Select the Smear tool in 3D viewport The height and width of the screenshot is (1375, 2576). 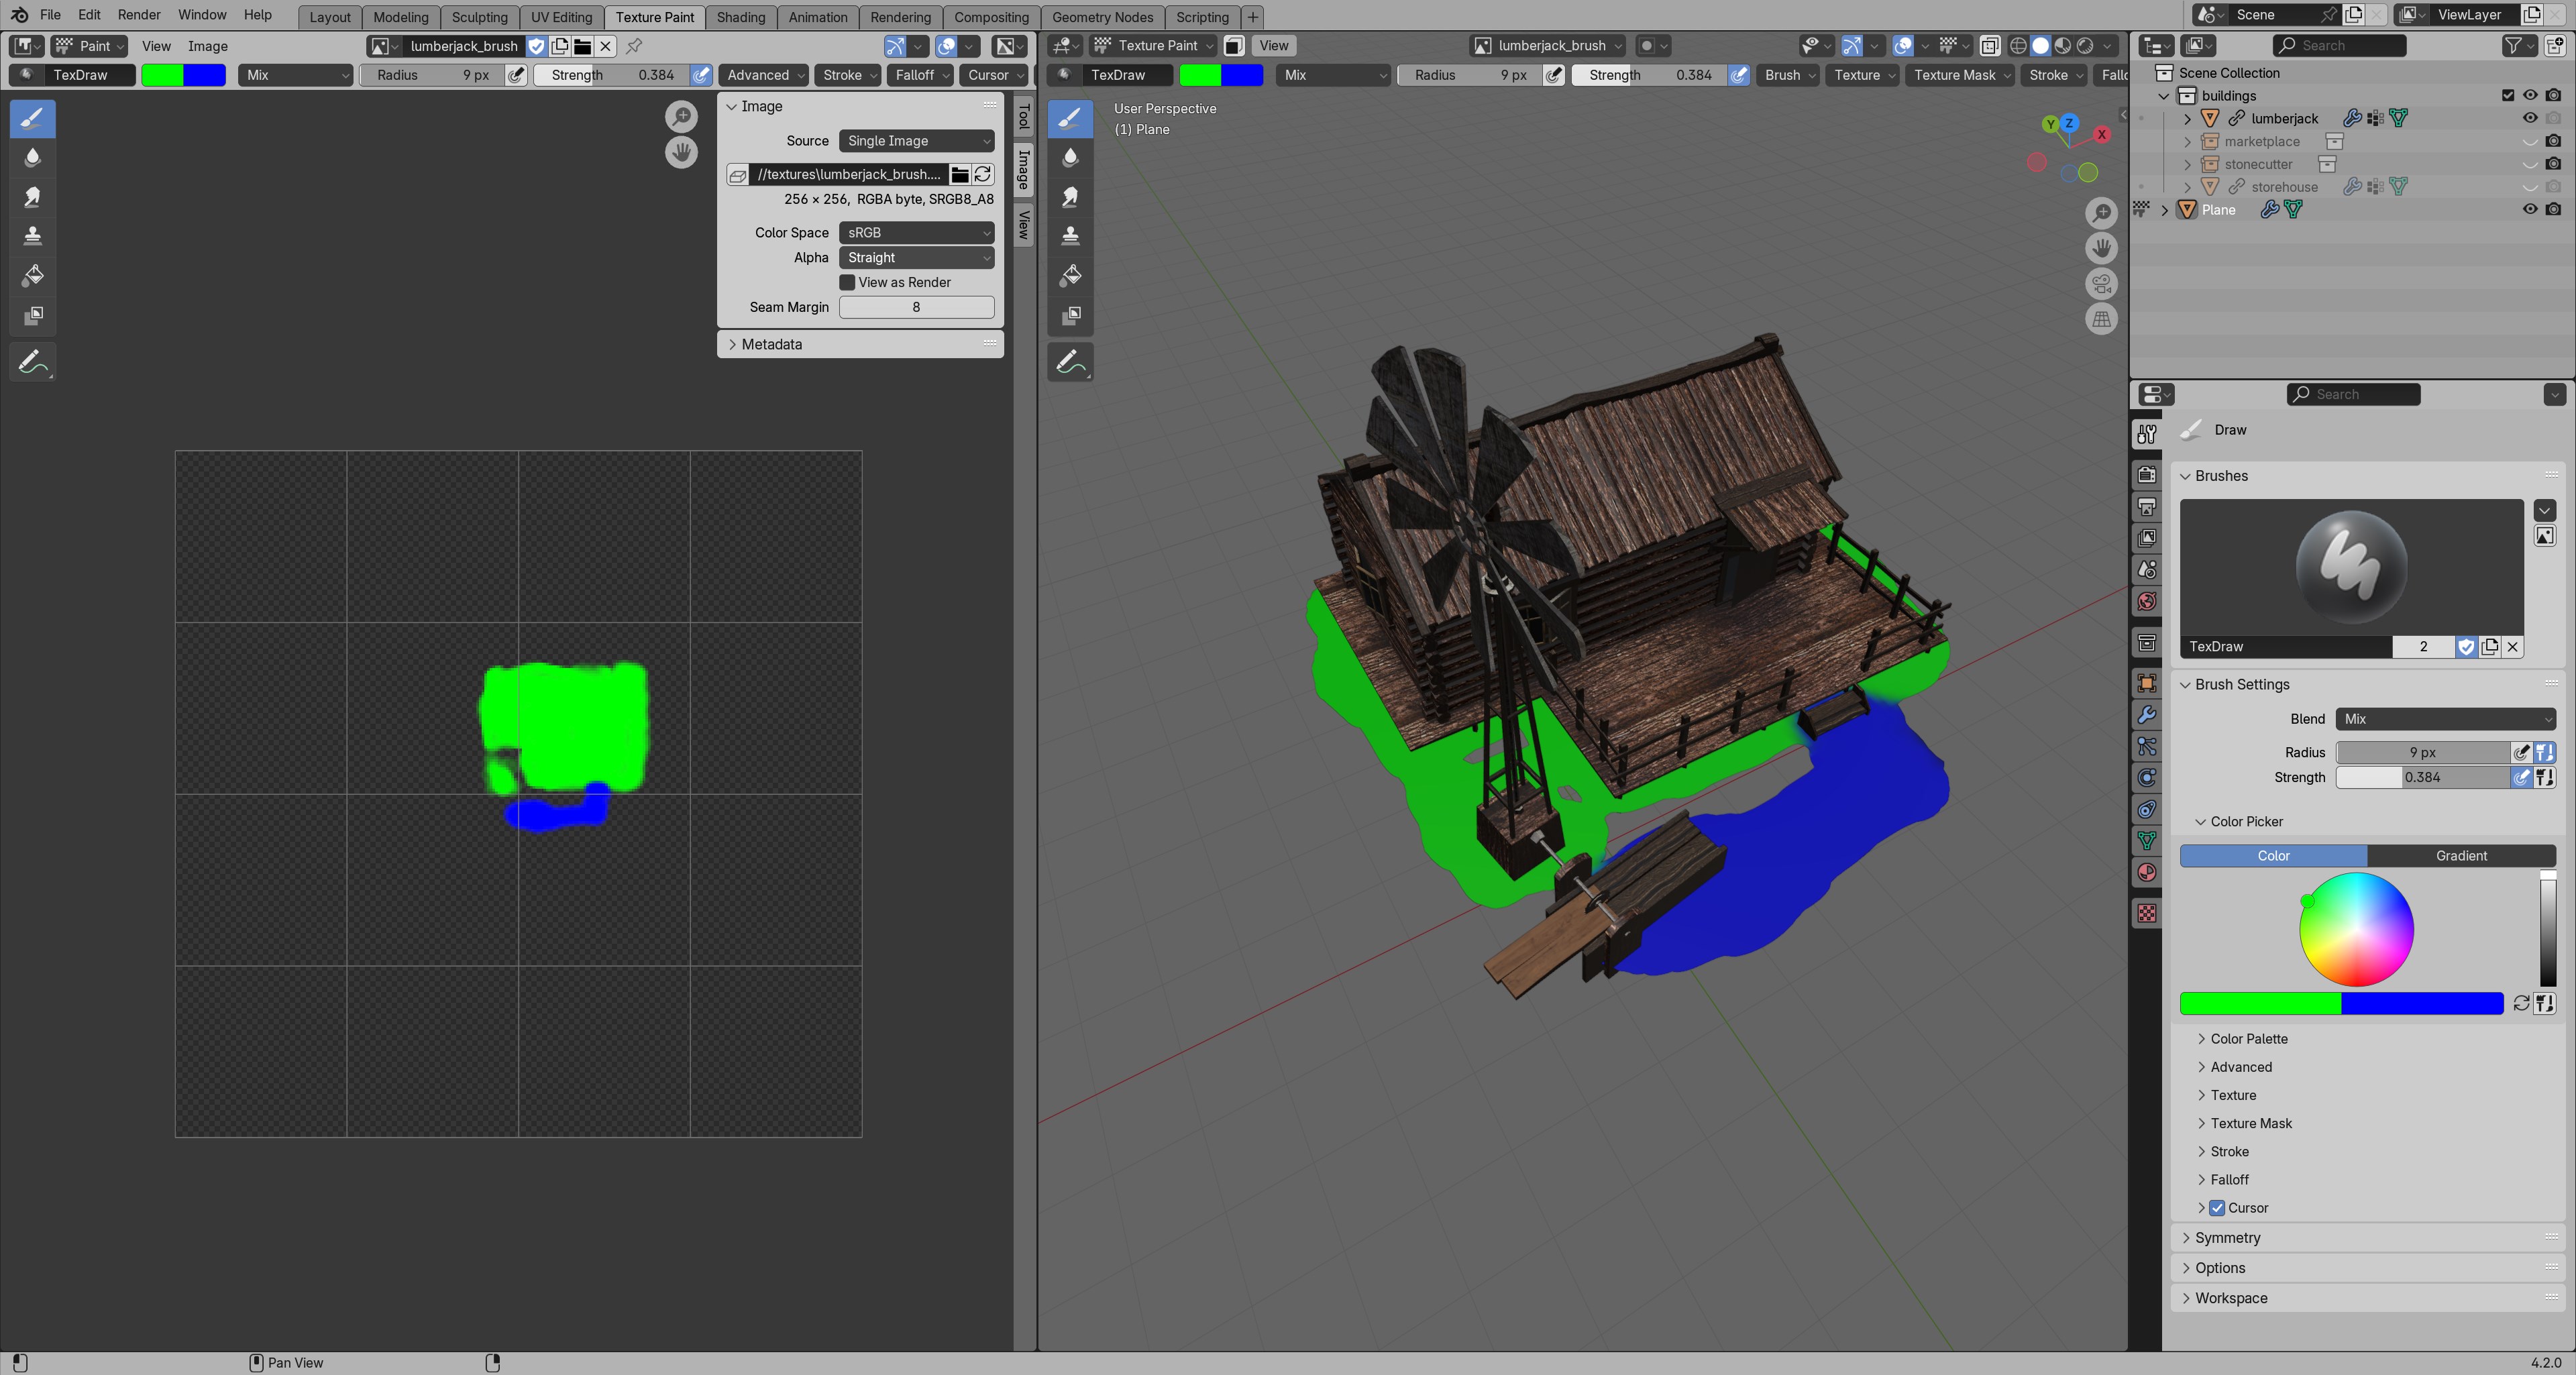click(x=1070, y=196)
